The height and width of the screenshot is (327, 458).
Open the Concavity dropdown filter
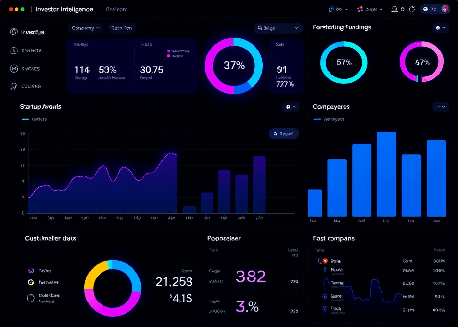pos(85,28)
